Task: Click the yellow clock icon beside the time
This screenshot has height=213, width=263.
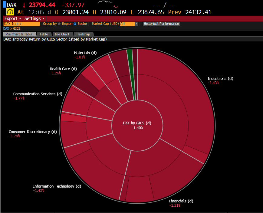Action: pyautogui.click(x=10, y=12)
